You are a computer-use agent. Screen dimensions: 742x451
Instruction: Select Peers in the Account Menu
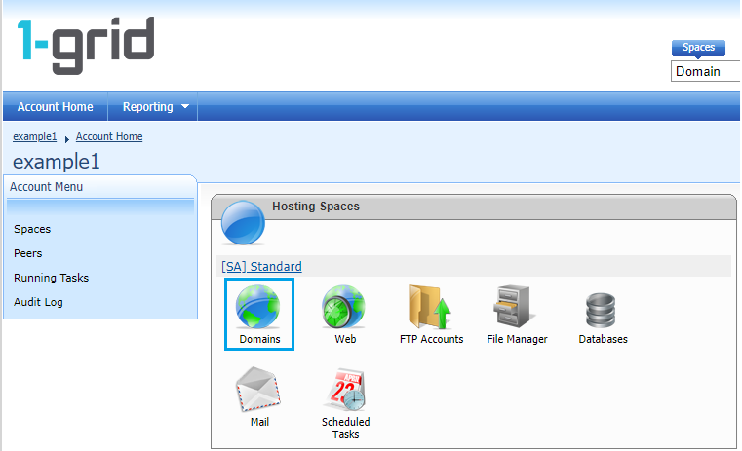tap(28, 253)
